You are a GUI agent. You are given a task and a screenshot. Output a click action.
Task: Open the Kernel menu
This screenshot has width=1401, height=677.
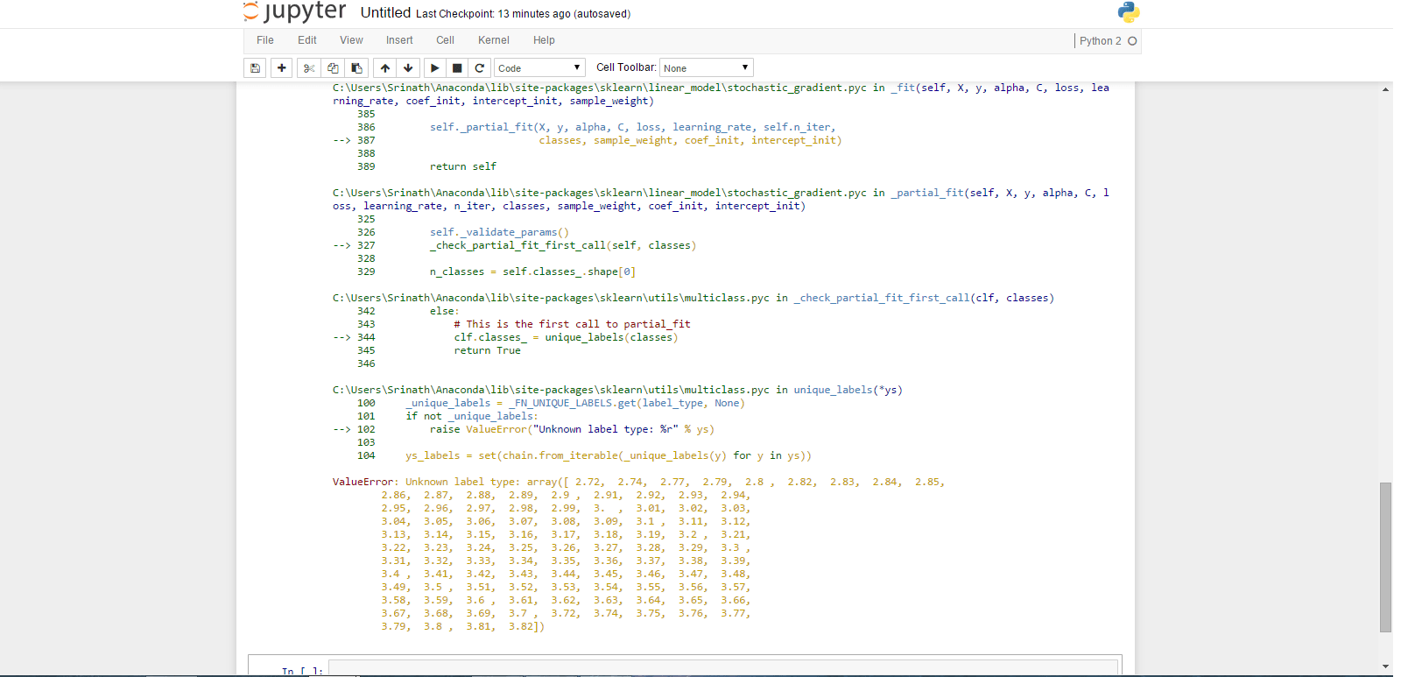tap(494, 40)
